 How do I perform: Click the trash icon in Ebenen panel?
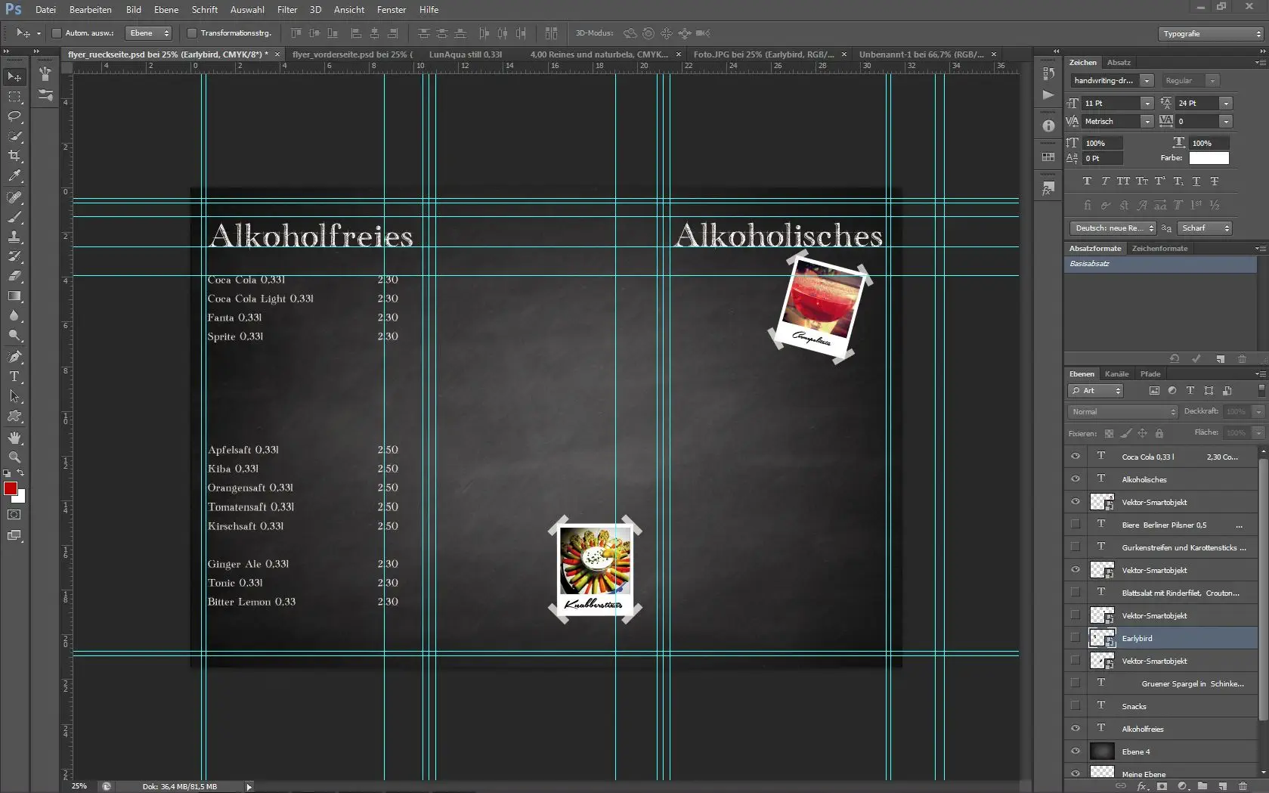[1243, 786]
